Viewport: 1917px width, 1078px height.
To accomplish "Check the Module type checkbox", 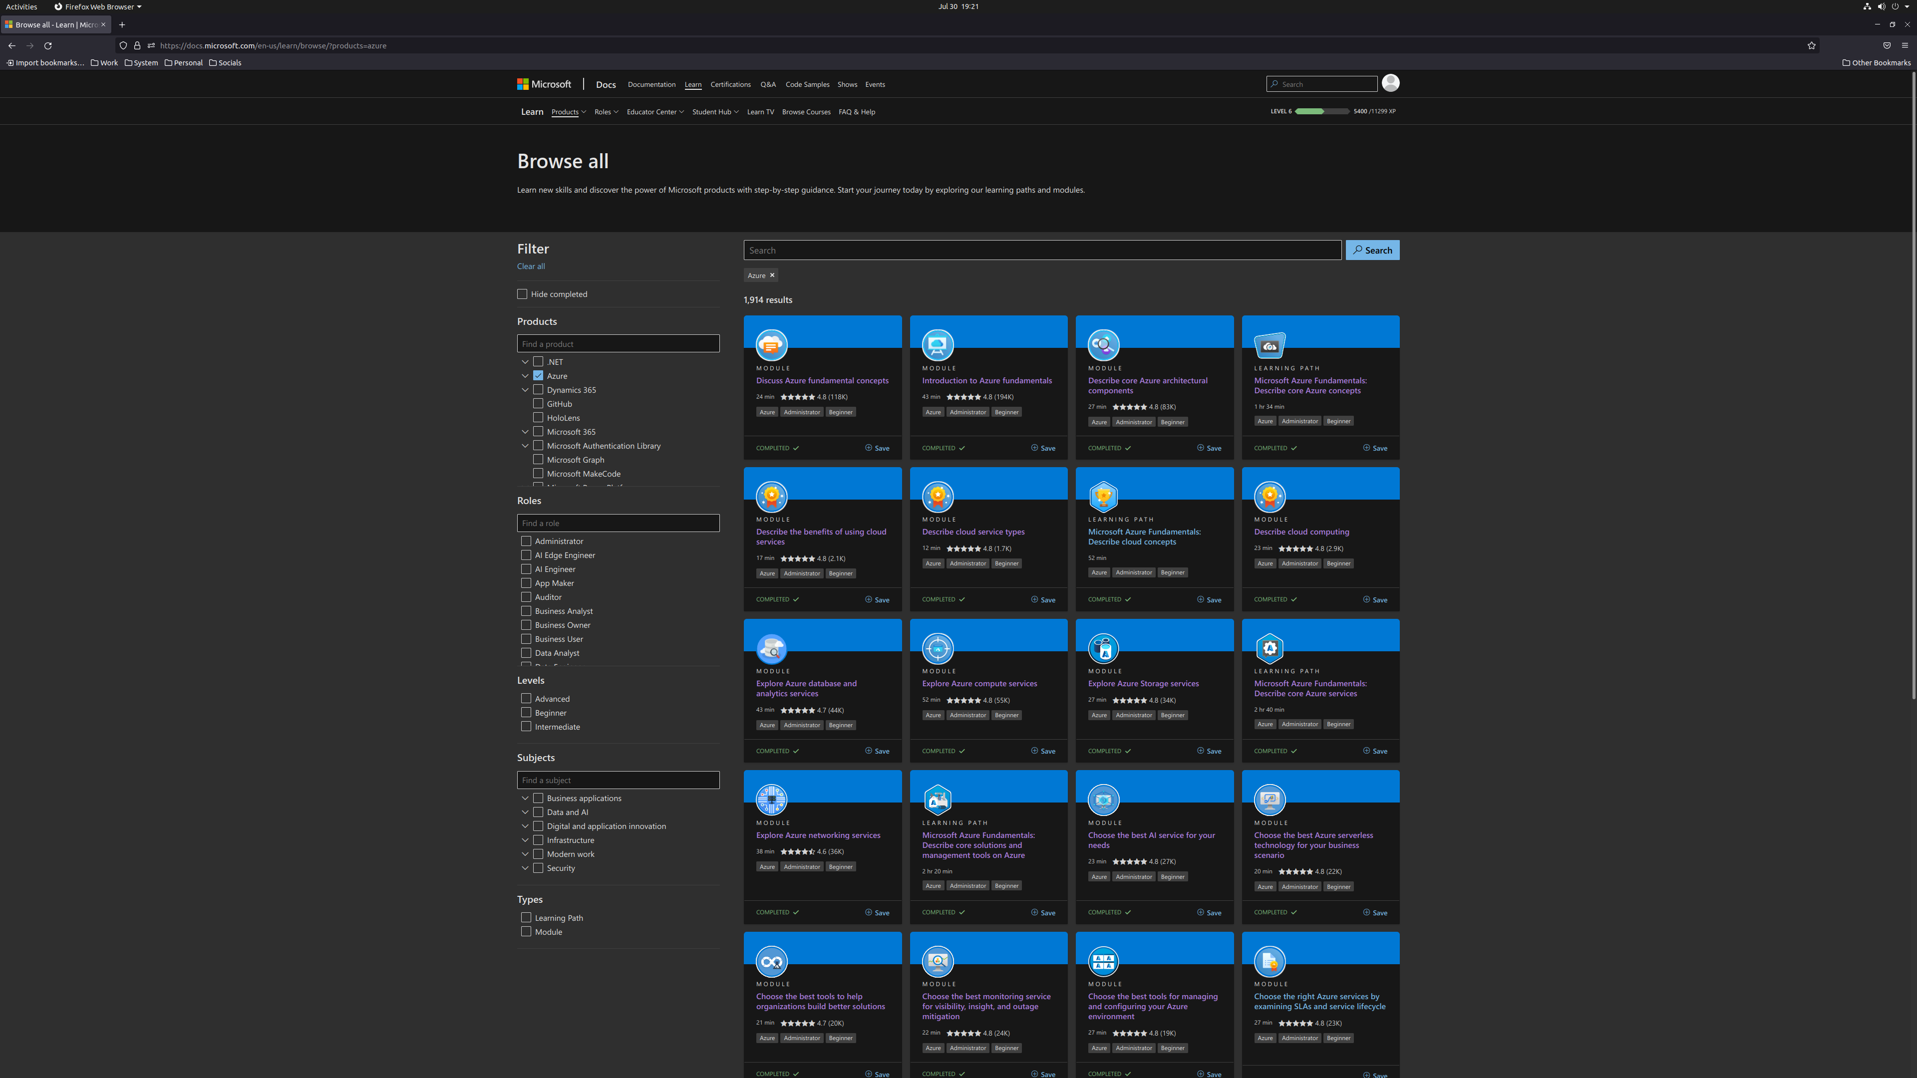I will click(x=526, y=931).
